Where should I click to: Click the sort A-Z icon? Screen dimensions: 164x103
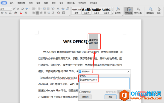pyautogui.click(x=58, y=9)
